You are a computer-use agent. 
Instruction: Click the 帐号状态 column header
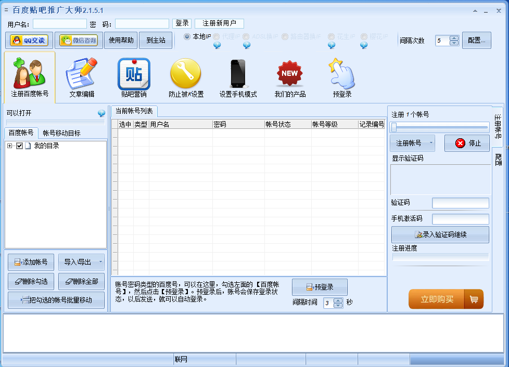coord(288,124)
